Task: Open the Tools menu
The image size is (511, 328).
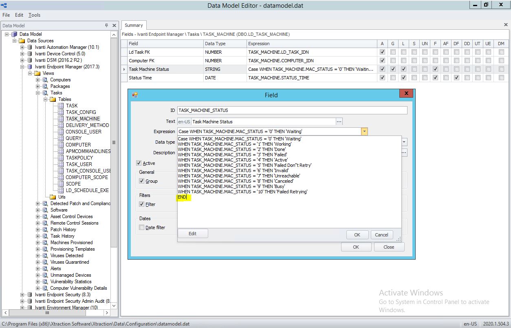Action: click(34, 15)
